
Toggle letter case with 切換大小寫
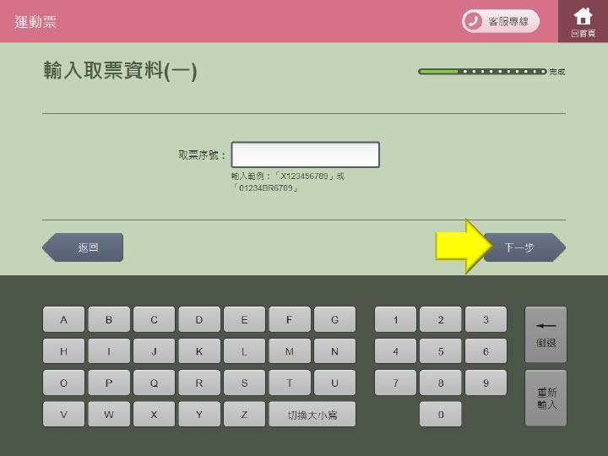click(312, 415)
